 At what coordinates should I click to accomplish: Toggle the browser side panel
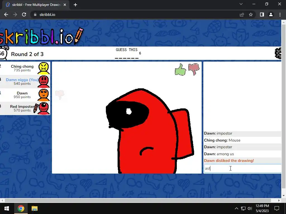point(262,14)
